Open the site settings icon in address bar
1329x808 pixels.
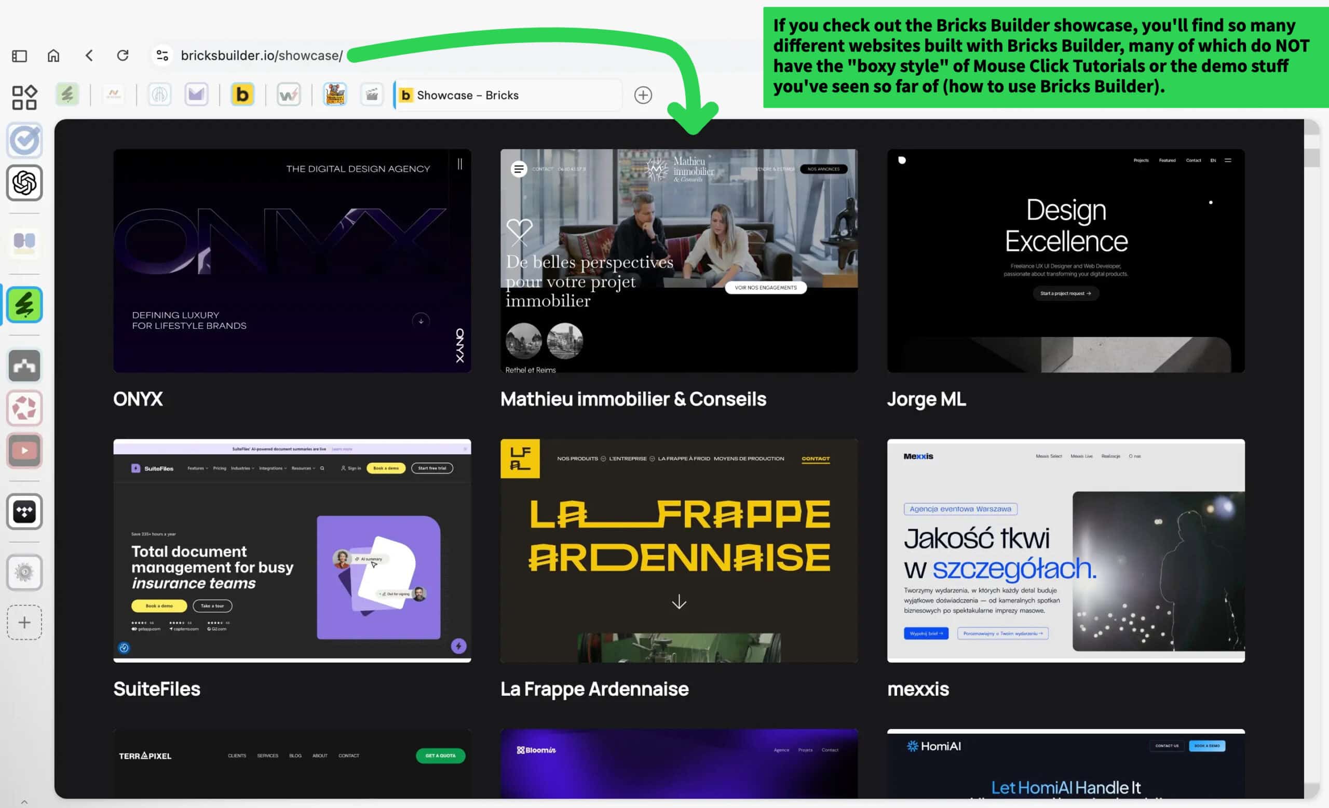tap(162, 56)
